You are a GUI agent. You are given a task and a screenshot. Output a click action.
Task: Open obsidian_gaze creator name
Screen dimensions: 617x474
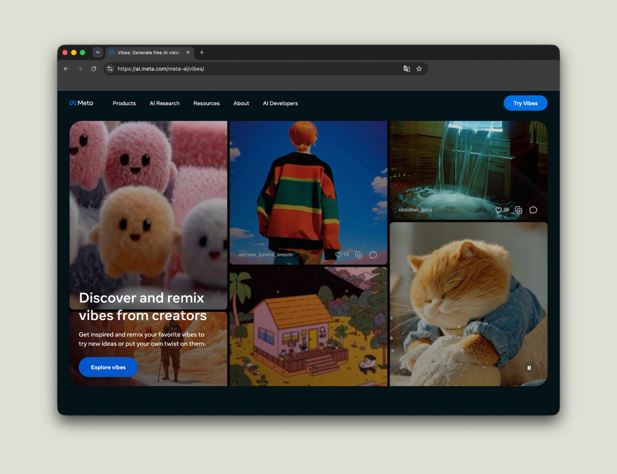415,210
